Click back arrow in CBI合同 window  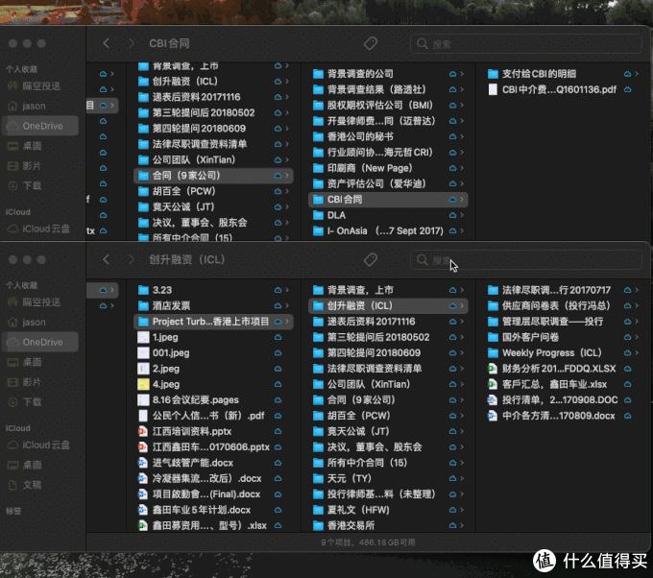coord(107,43)
